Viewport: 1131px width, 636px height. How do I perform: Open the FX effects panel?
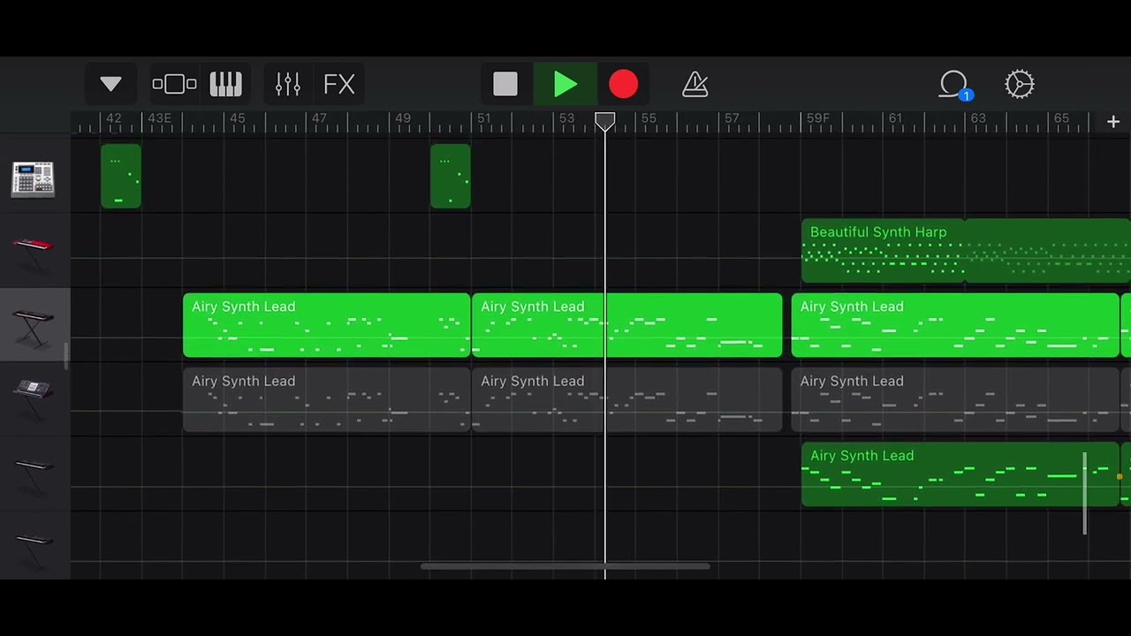(339, 85)
